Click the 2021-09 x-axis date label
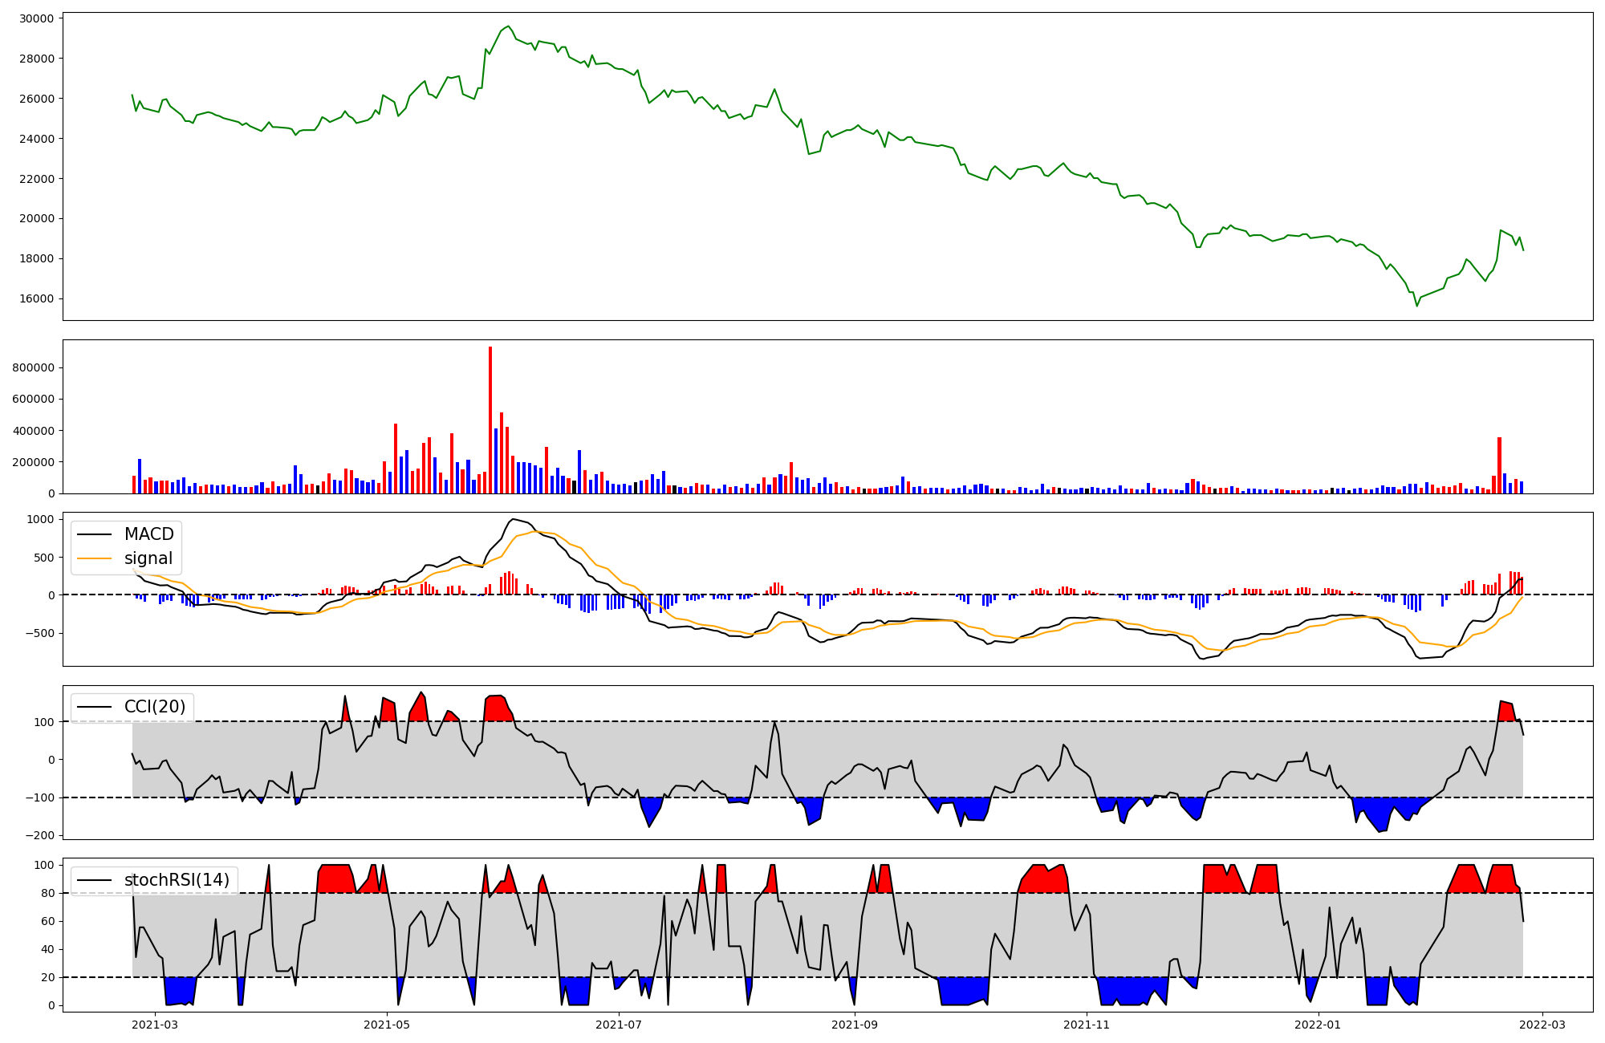 point(855,1025)
